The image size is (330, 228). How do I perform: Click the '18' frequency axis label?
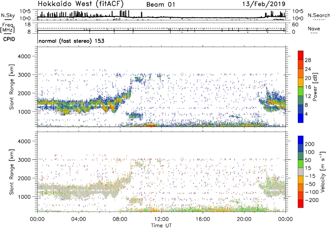pos(28,25)
